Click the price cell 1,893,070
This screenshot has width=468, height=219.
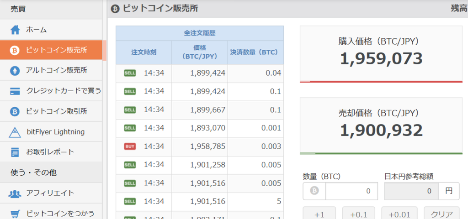199,128
